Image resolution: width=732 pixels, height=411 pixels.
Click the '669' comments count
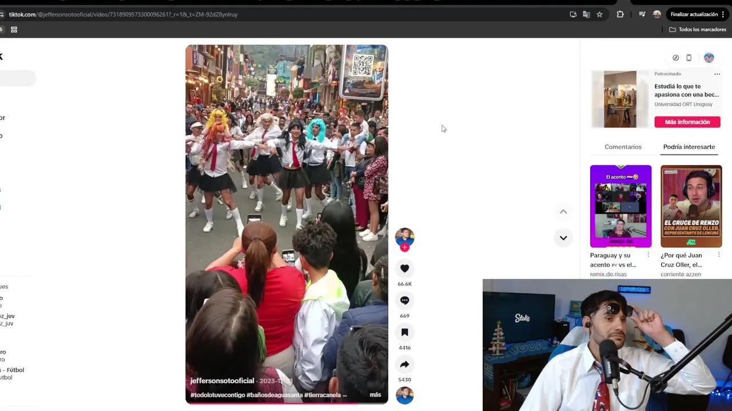[x=404, y=316]
